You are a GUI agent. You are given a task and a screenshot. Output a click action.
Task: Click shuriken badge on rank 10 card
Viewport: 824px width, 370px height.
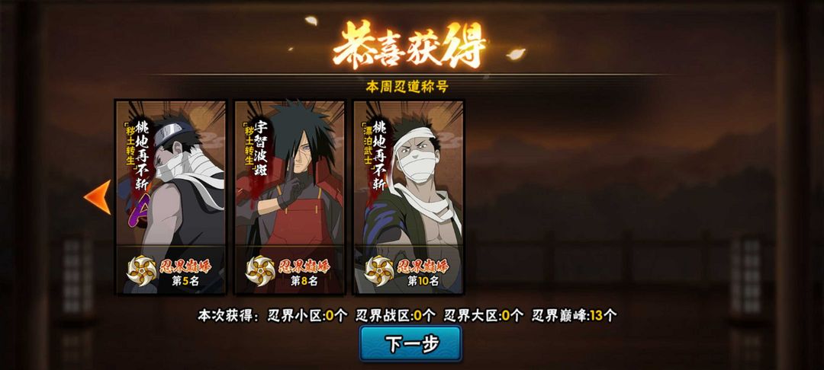pos(379,270)
